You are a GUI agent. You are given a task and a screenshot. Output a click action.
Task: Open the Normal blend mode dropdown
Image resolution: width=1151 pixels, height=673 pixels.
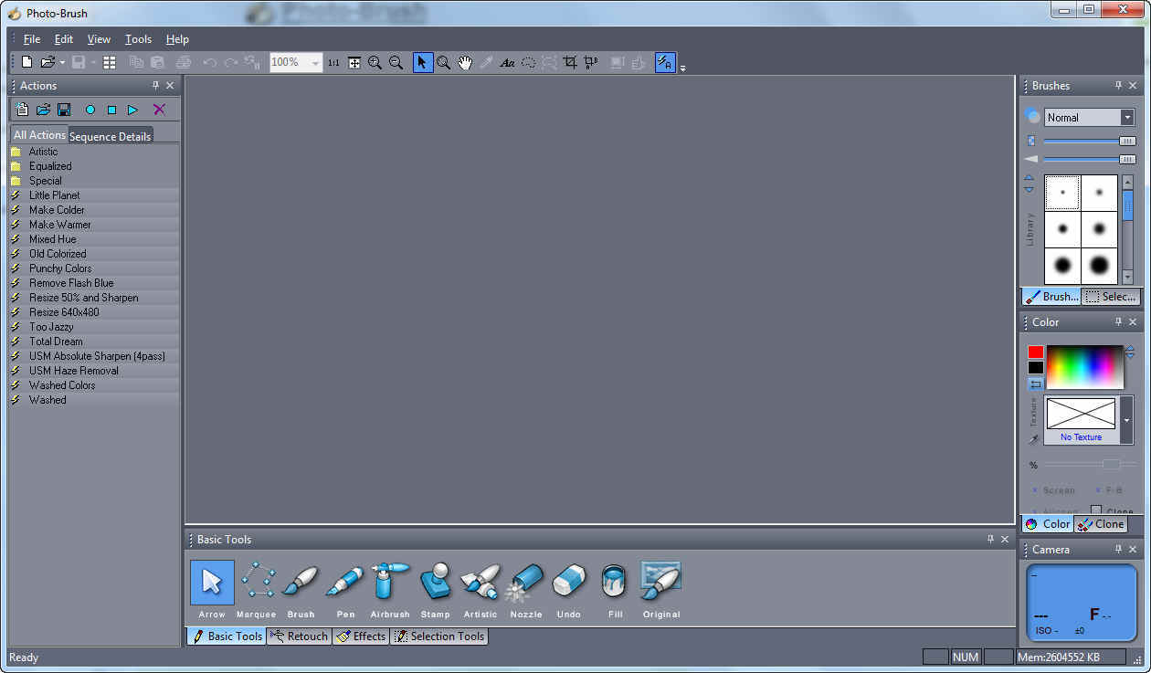pyautogui.click(x=1126, y=117)
